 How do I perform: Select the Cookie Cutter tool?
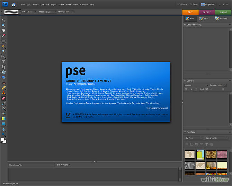click(3, 72)
